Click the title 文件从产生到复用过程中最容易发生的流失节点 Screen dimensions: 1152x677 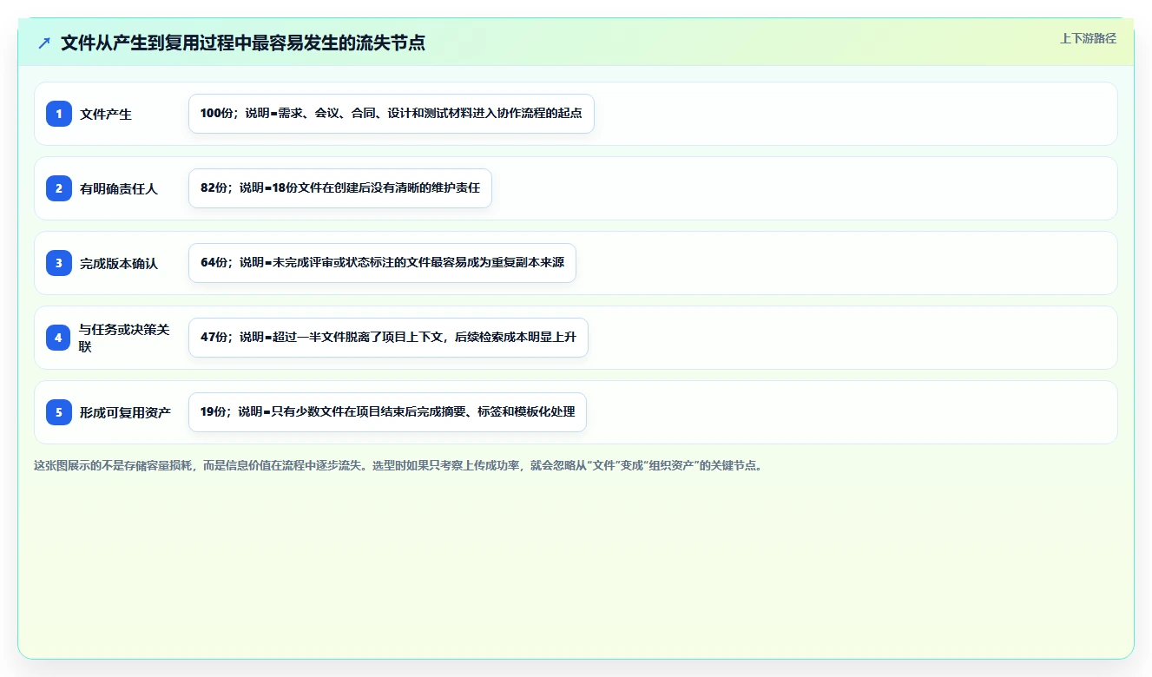pyautogui.click(x=243, y=43)
